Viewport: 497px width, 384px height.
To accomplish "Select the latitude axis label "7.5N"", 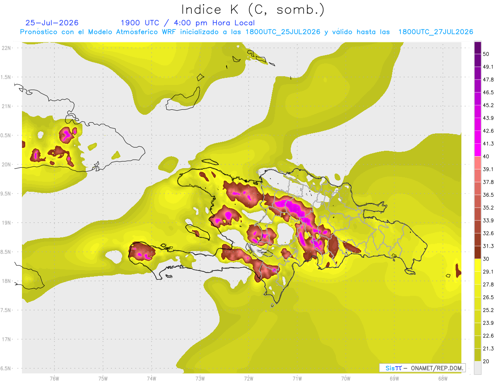I will point(6,310).
